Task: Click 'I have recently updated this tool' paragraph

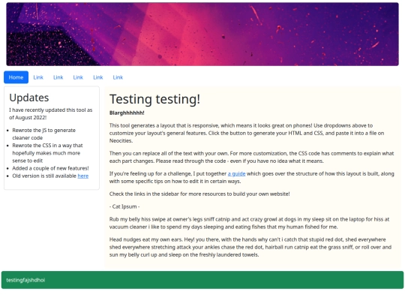Action: point(51,114)
